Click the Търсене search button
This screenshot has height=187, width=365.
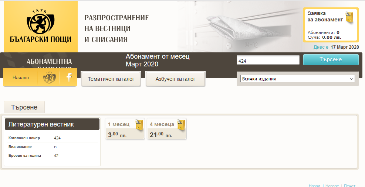pos(331,59)
